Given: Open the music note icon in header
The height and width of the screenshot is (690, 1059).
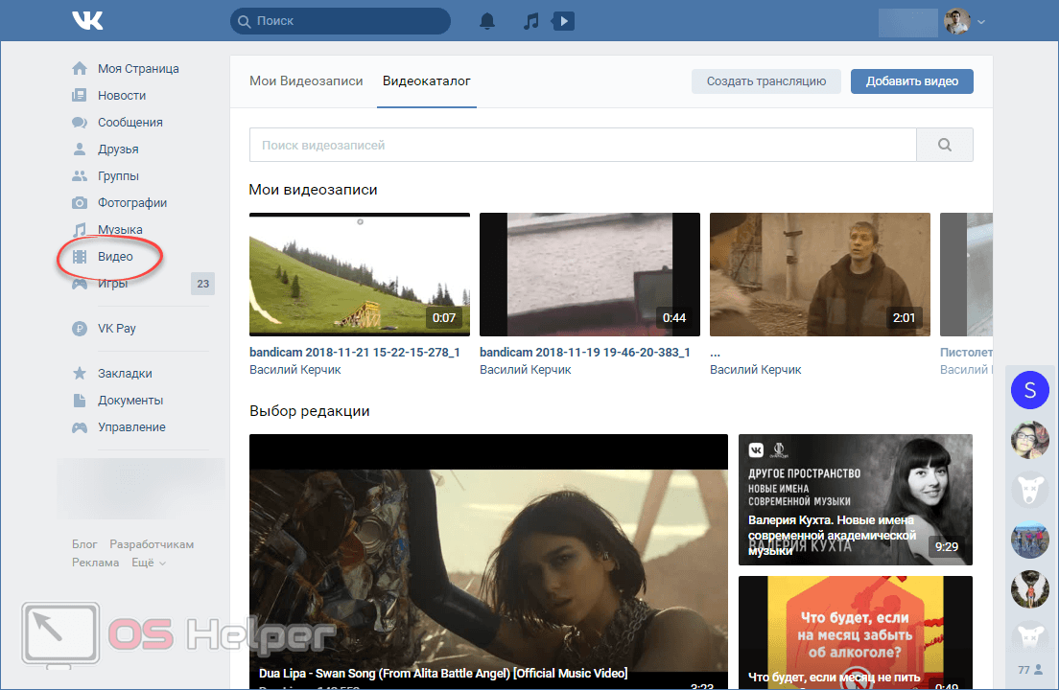Looking at the screenshot, I should tap(531, 20).
